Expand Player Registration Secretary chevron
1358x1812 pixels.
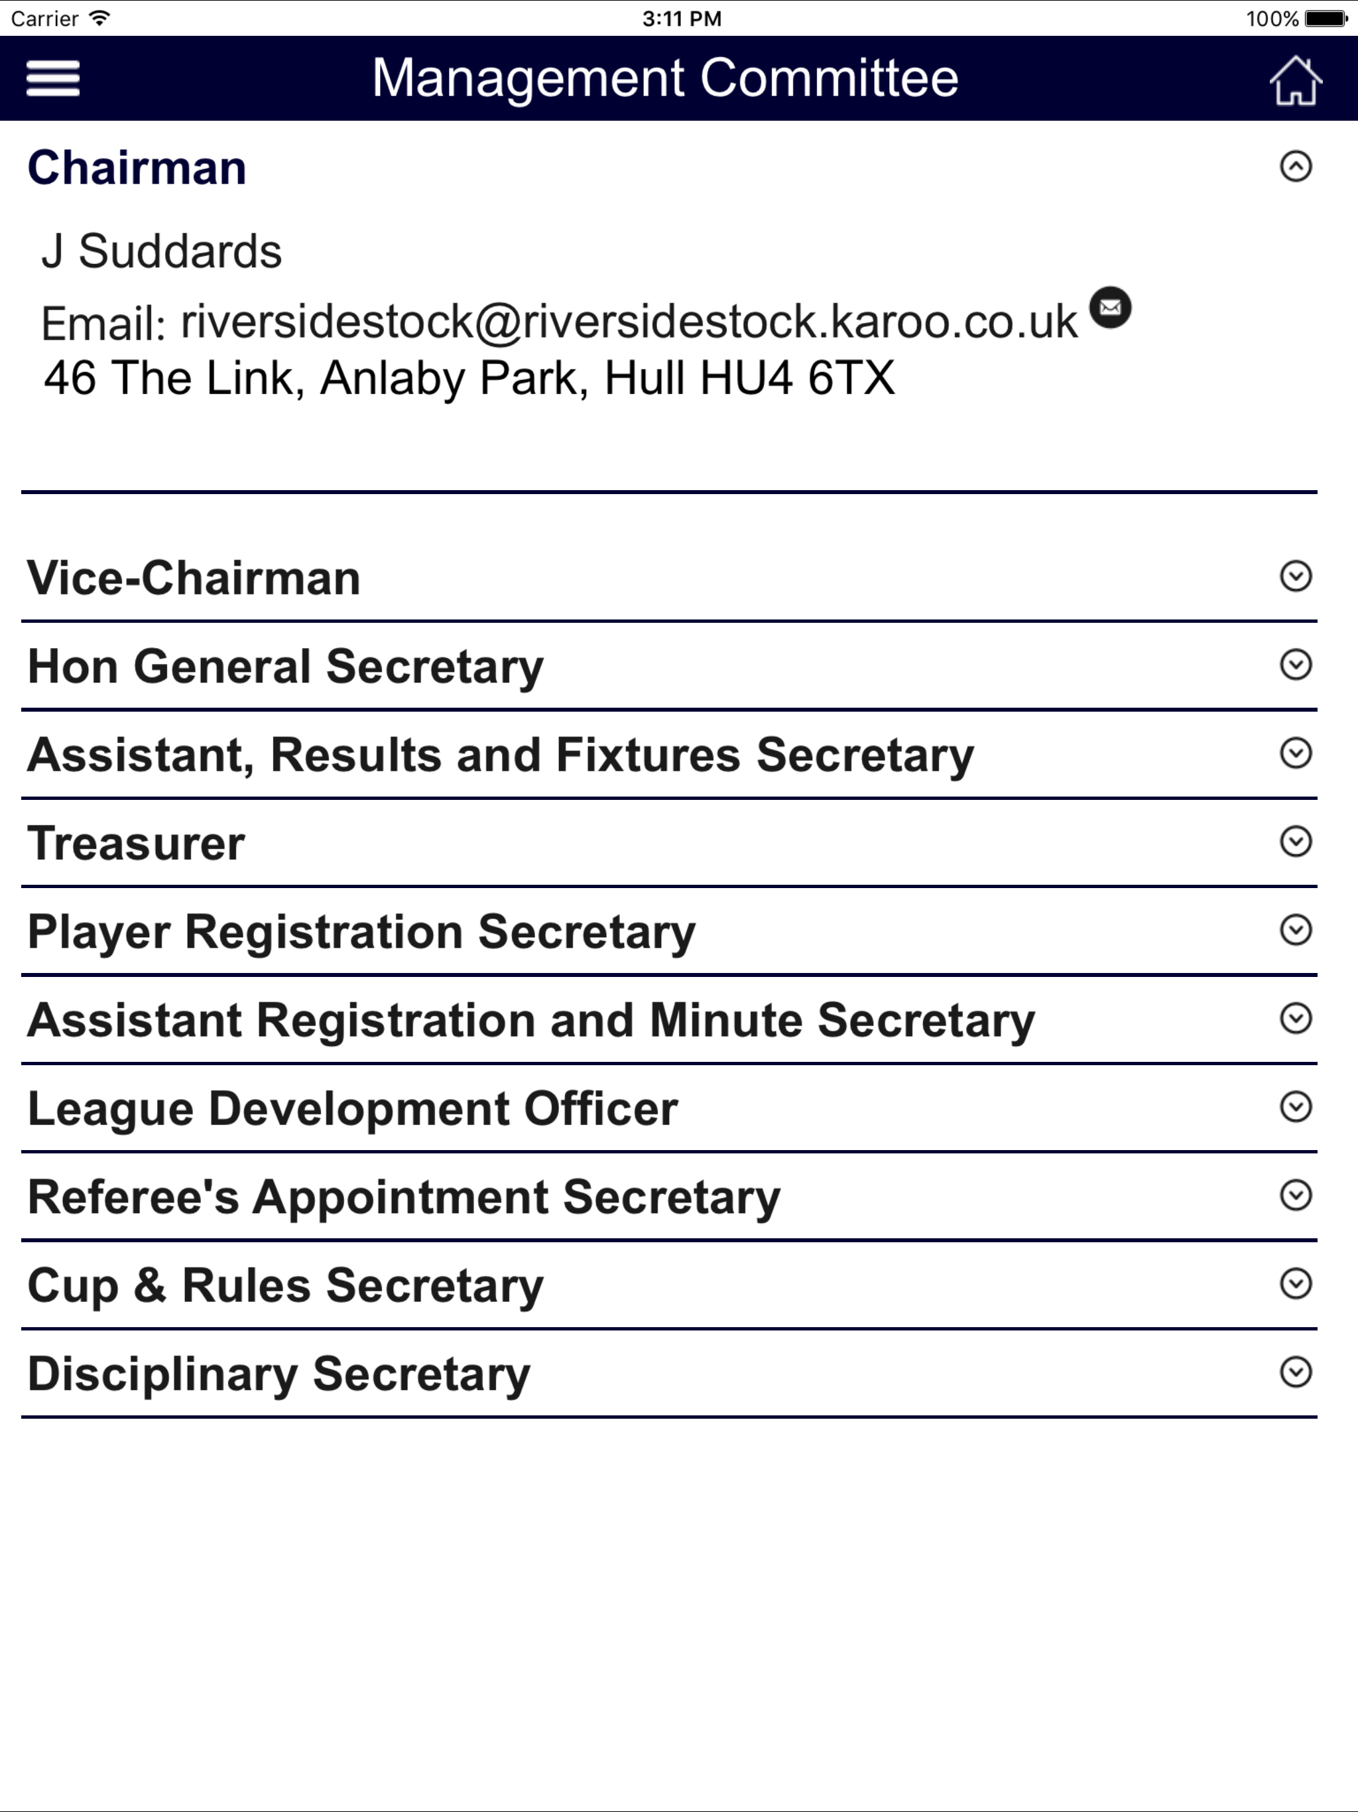coord(1295,930)
